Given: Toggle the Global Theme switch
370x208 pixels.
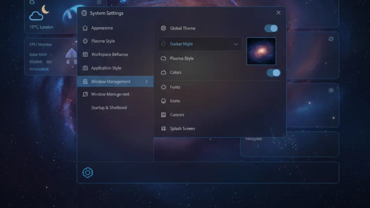Looking at the screenshot, I should point(271,28).
